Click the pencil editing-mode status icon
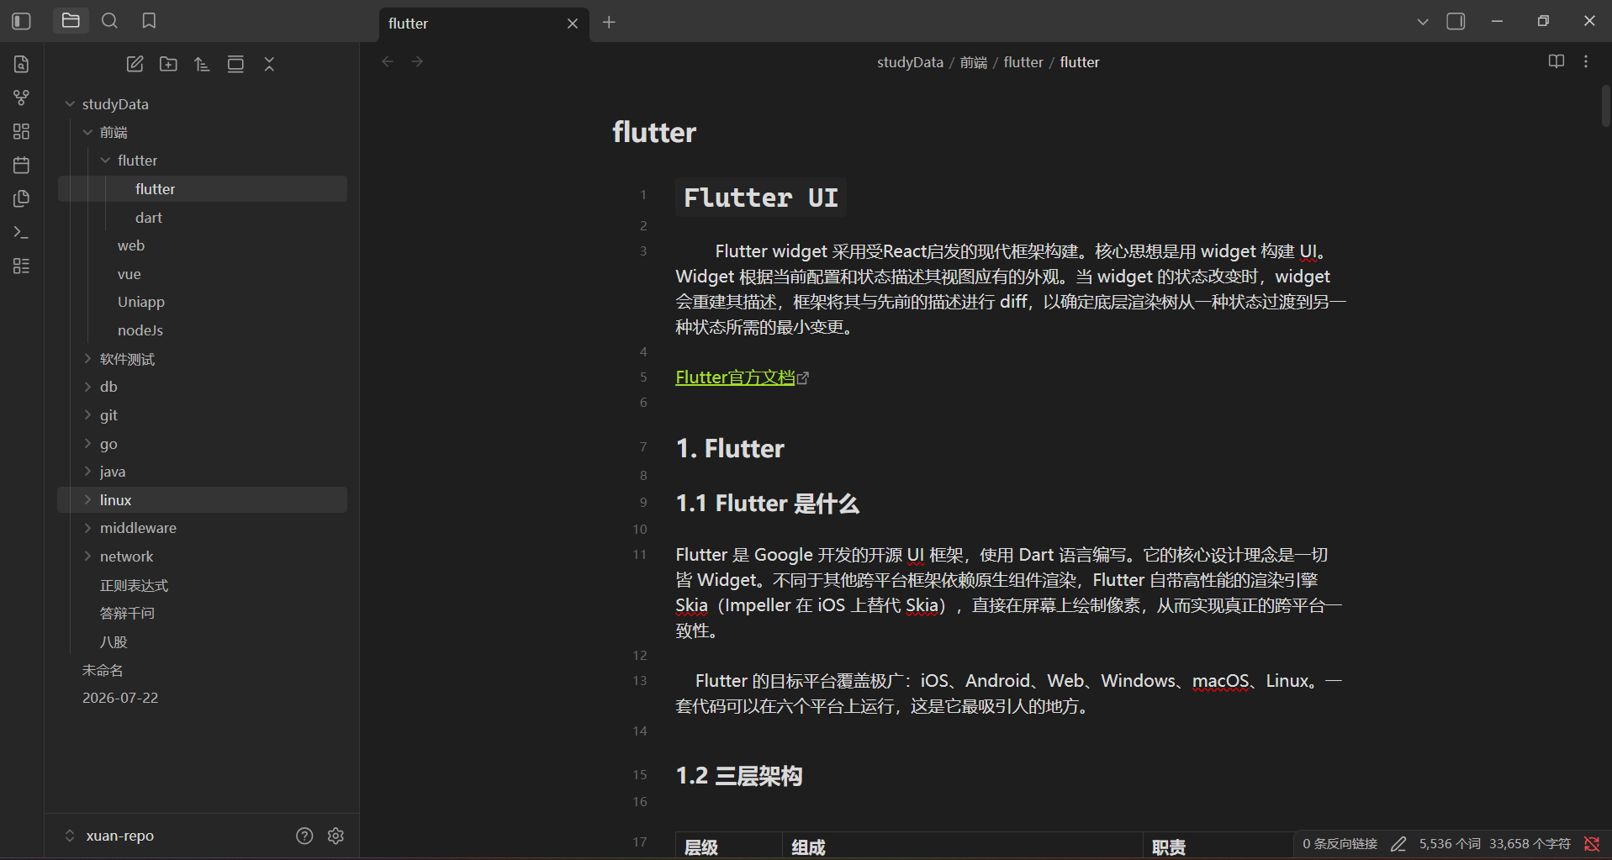 coord(1398,843)
